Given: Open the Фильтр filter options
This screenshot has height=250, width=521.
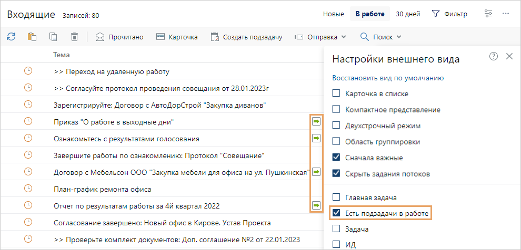Looking at the screenshot, I should point(449,14).
